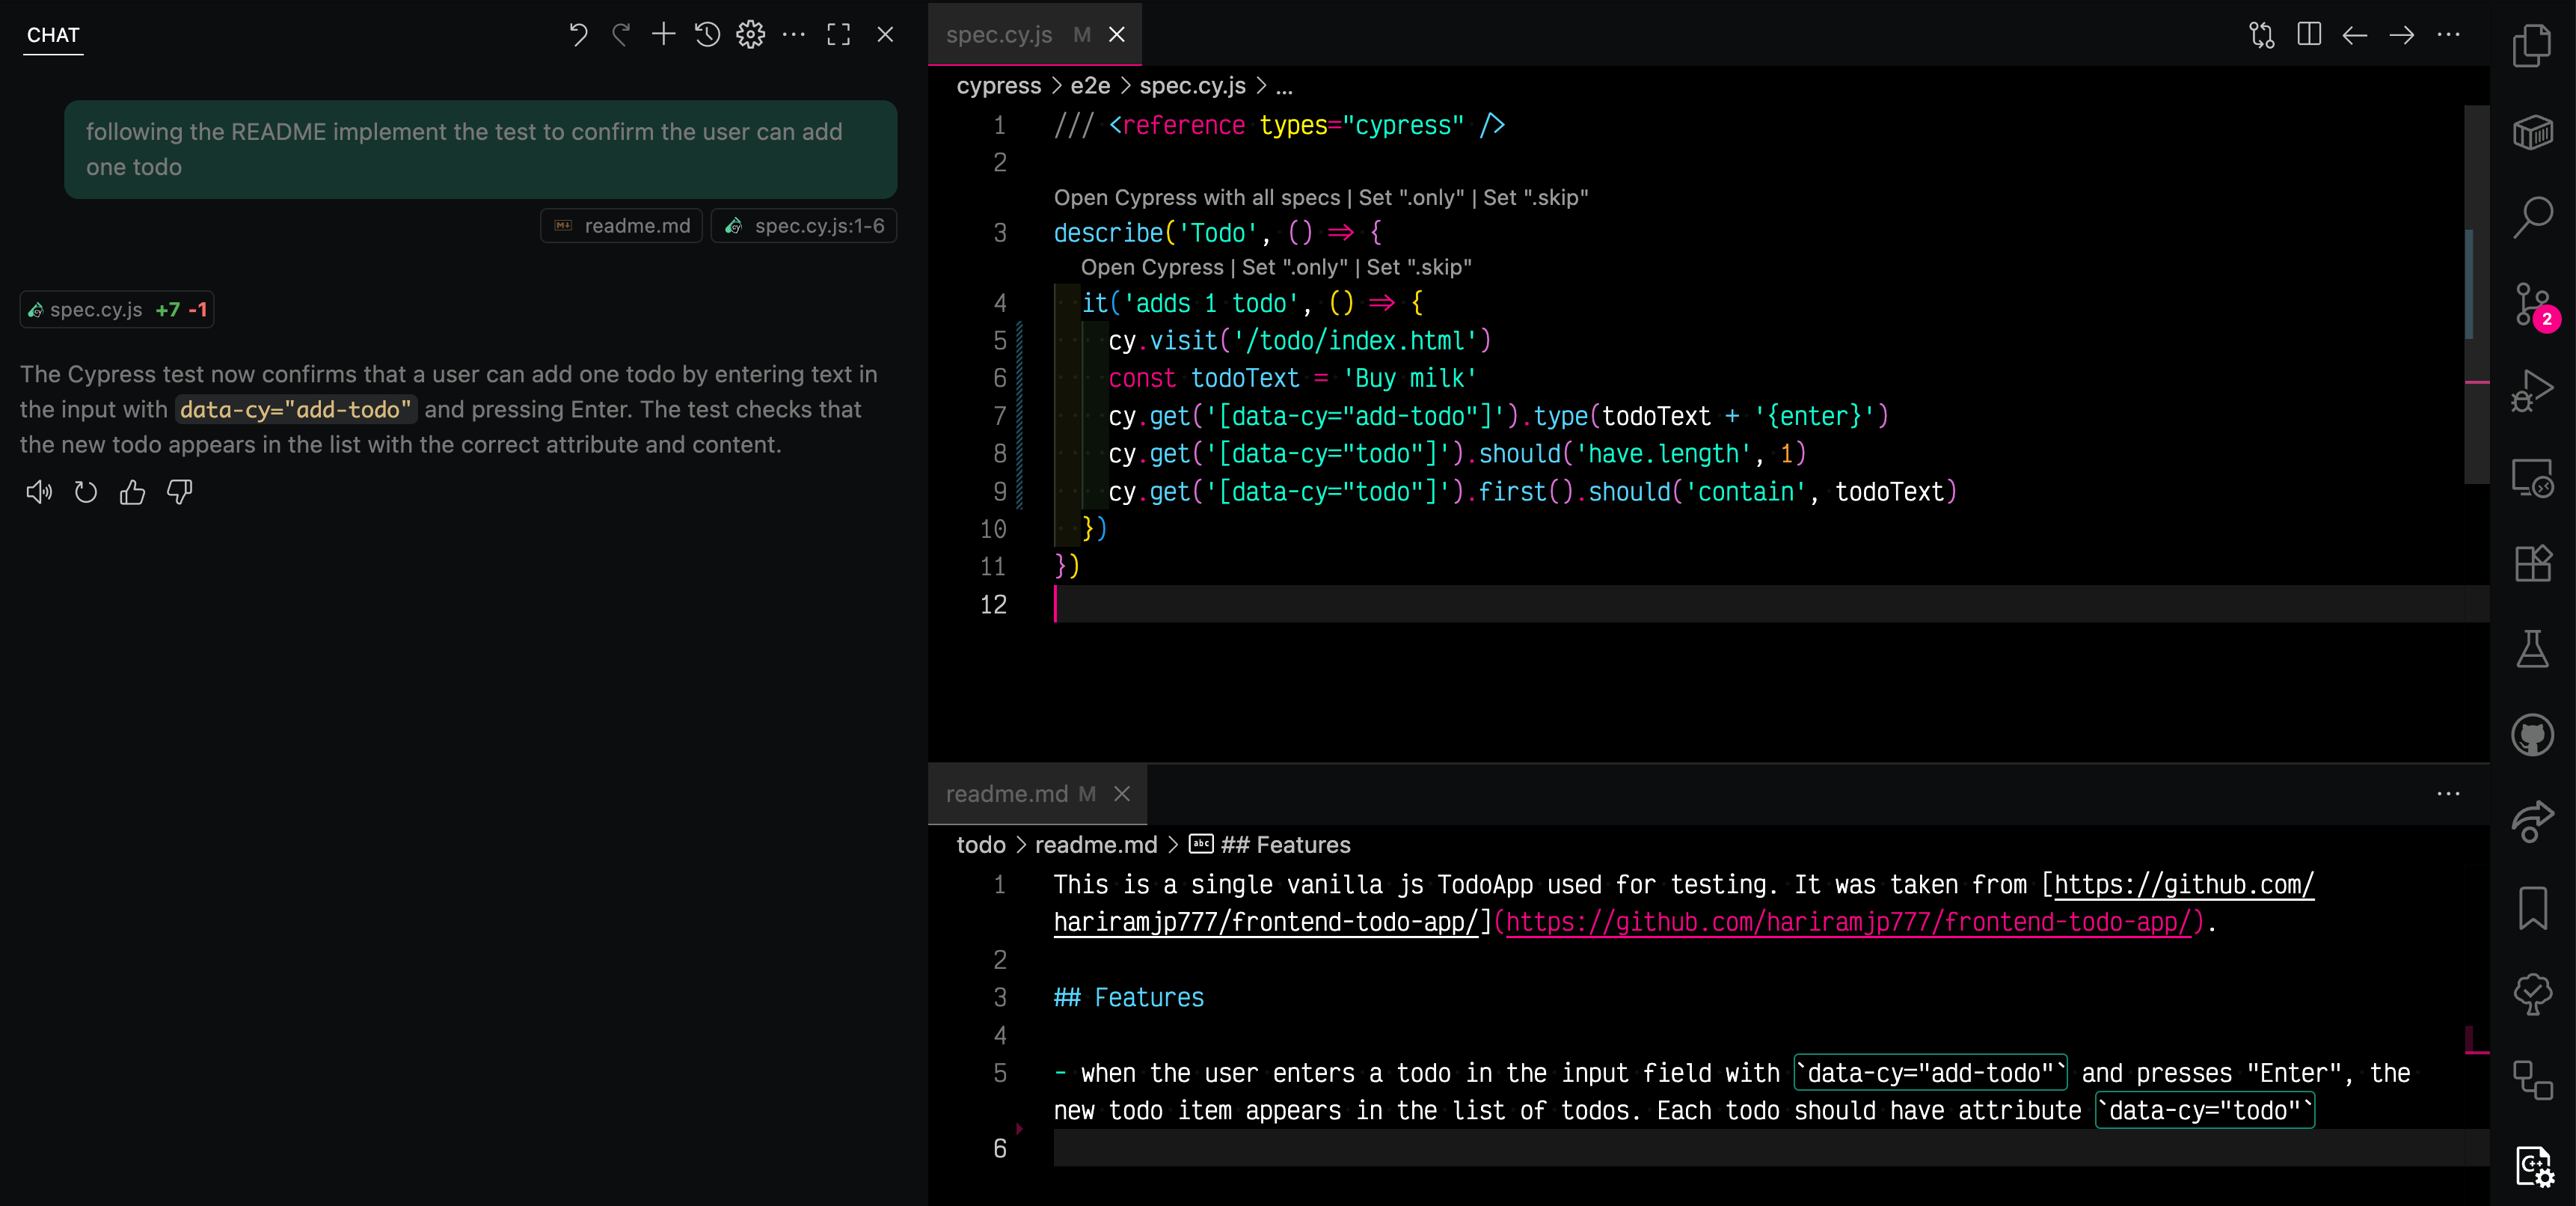Navigate back with left arrow
Image resolution: width=2576 pixels, height=1206 pixels.
tap(2355, 35)
